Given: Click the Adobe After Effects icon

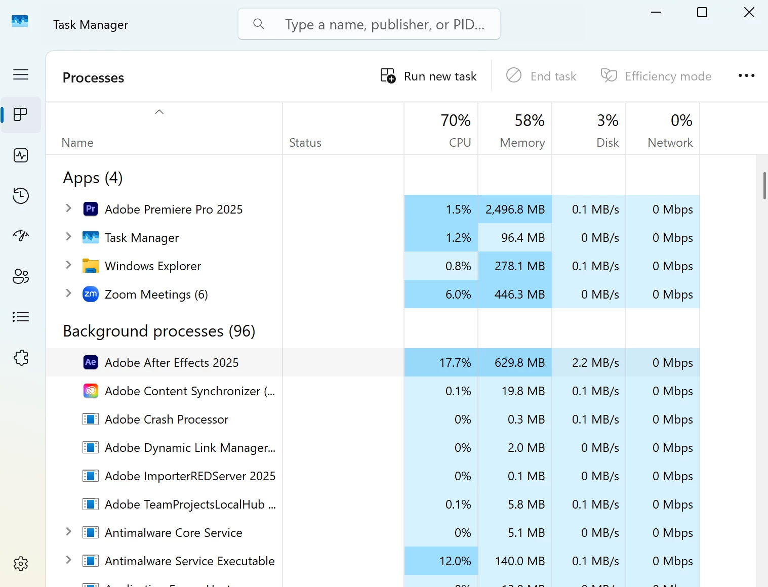Looking at the screenshot, I should pos(91,362).
